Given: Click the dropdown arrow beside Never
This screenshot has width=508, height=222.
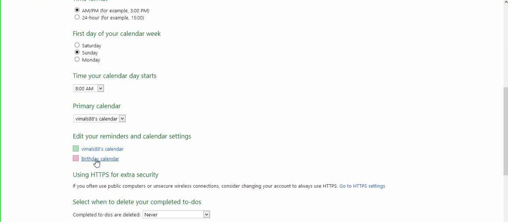Looking at the screenshot, I should point(207,215).
